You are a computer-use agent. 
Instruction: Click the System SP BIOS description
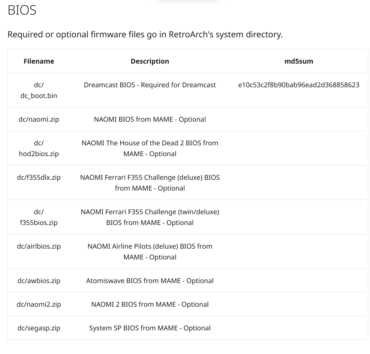150,328
